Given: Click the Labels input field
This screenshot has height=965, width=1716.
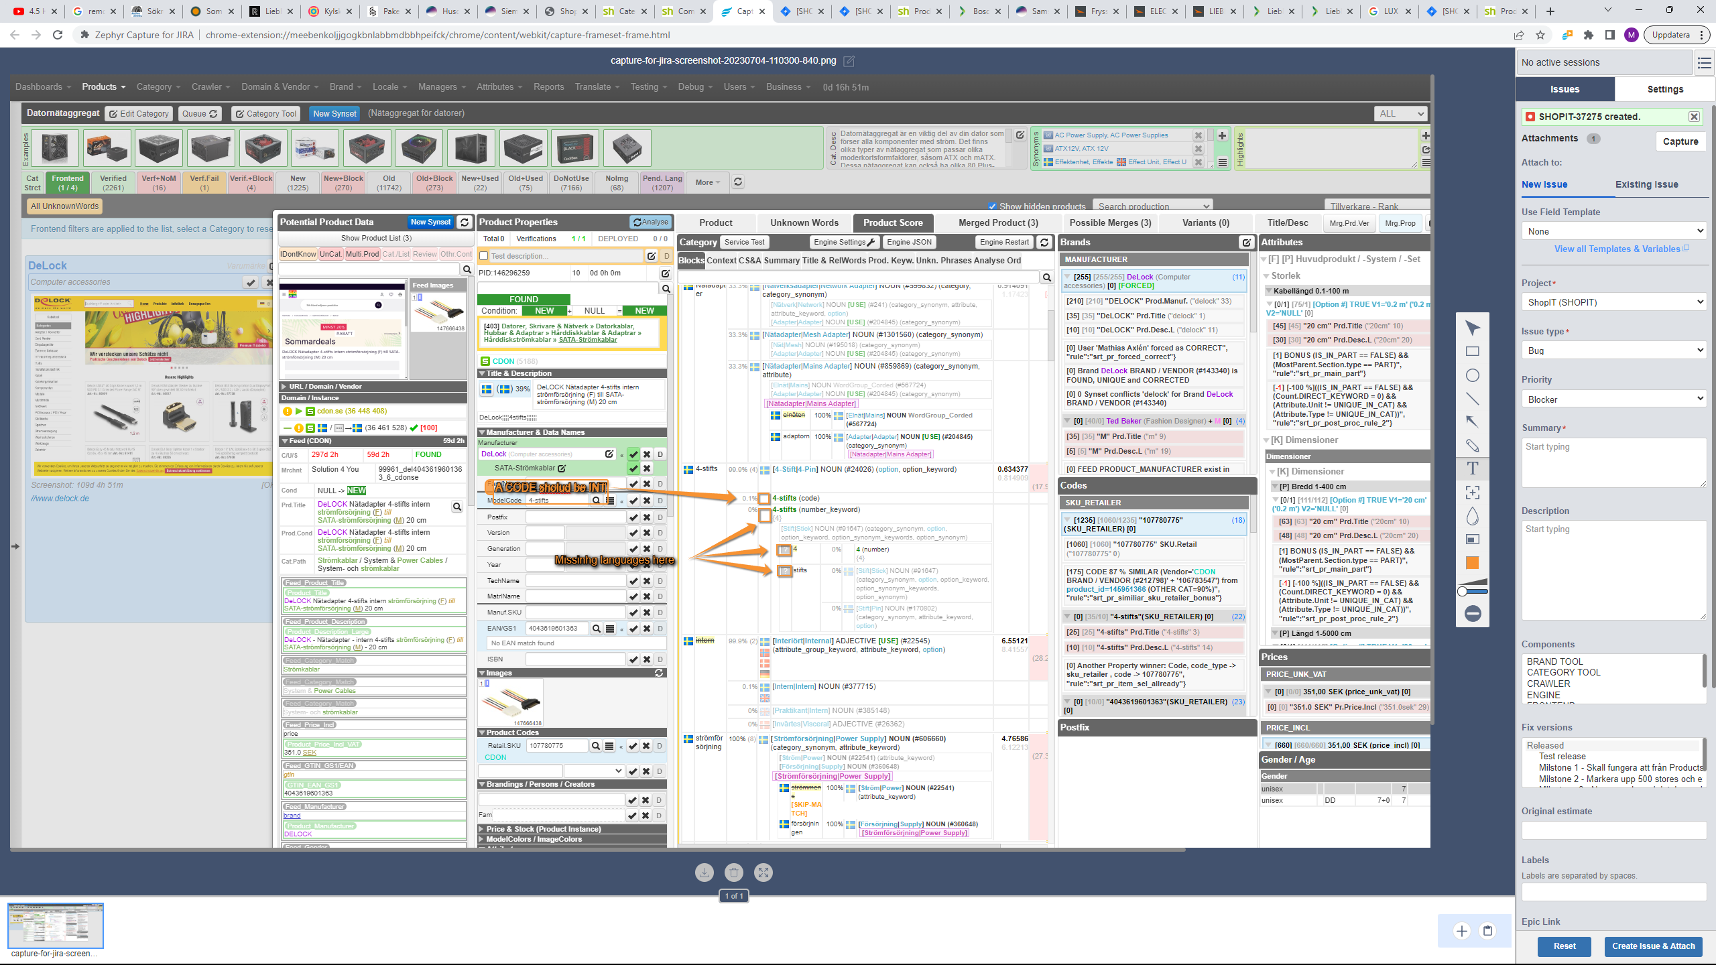Looking at the screenshot, I should coord(1614,891).
